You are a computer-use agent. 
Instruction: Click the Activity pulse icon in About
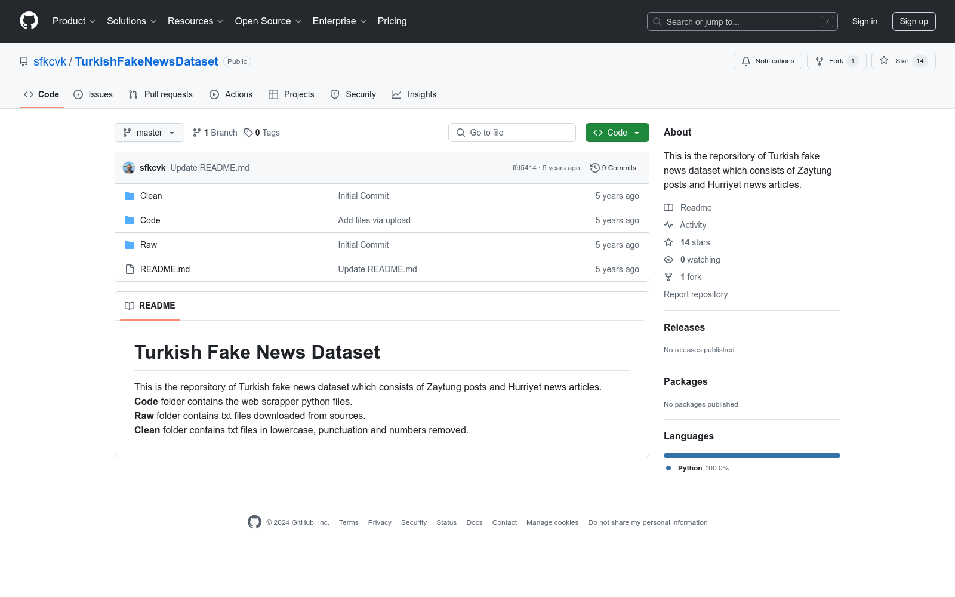[668, 225]
